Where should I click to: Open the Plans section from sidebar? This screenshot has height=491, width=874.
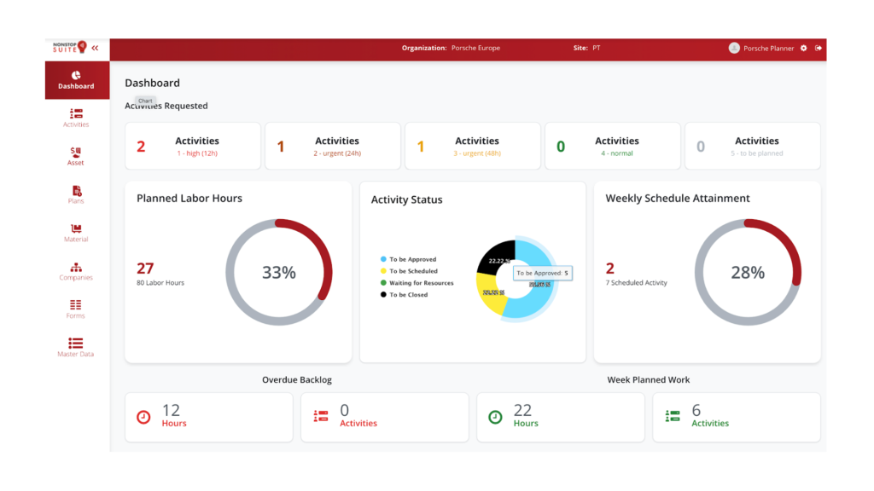tap(76, 194)
